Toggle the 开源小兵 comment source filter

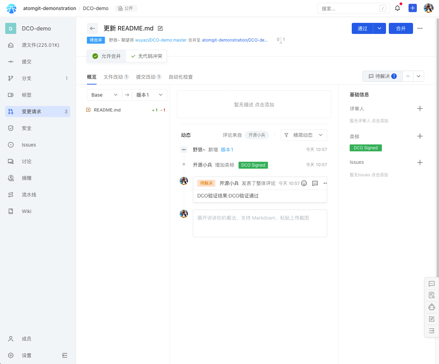pos(257,135)
